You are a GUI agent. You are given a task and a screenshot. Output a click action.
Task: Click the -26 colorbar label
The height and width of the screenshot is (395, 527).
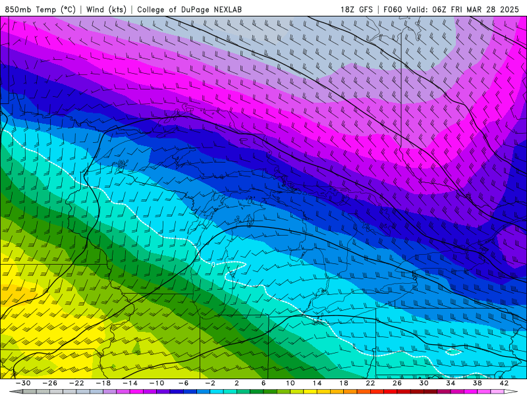pos(50,383)
